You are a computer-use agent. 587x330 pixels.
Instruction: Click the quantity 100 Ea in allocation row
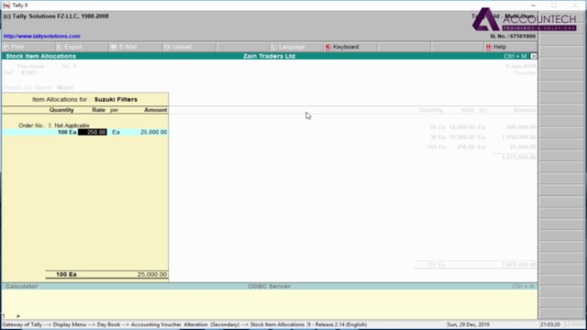pyautogui.click(x=67, y=132)
